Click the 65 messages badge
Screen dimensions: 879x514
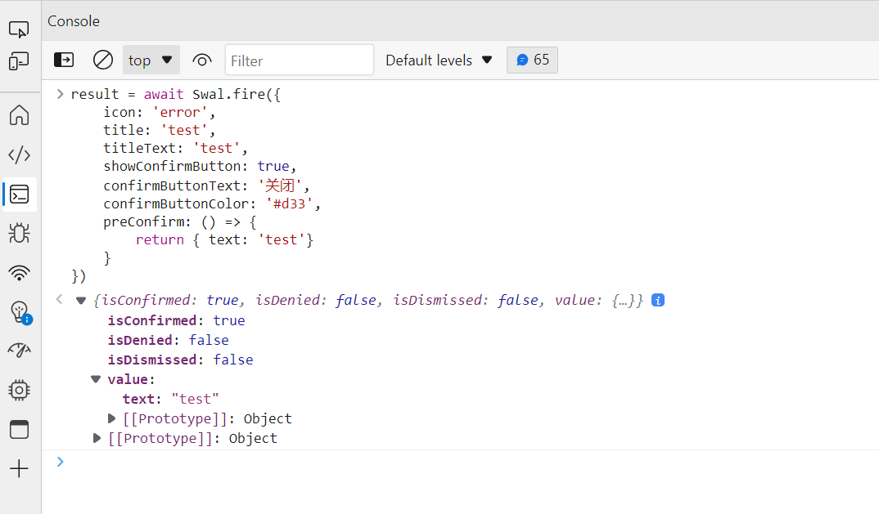pyautogui.click(x=532, y=60)
